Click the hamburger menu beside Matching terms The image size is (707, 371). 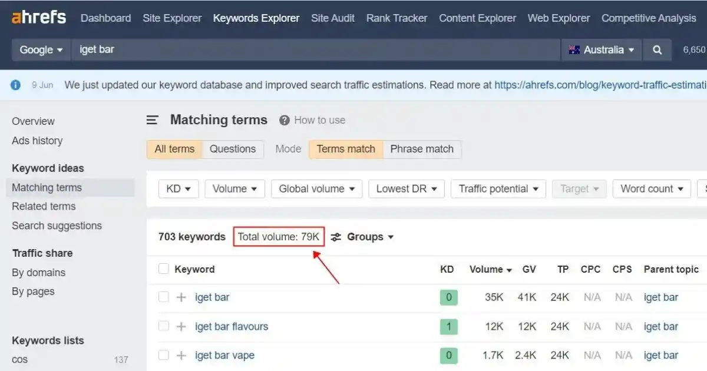pyautogui.click(x=153, y=120)
